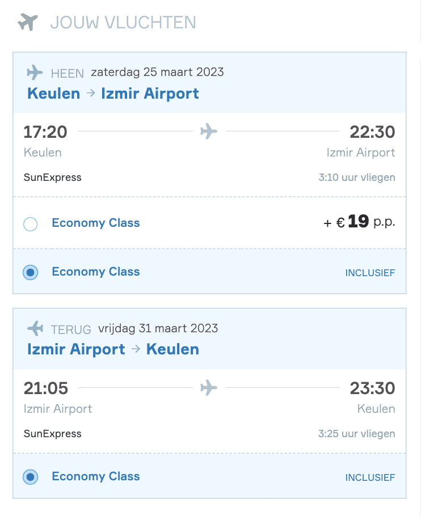Click the outbound INCLUSIEF text
The height and width of the screenshot is (516, 421).
pyautogui.click(x=370, y=273)
